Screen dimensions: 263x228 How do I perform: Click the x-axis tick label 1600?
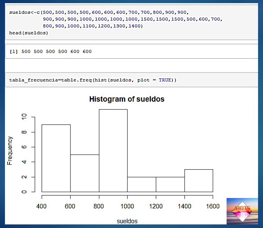tap(213, 206)
